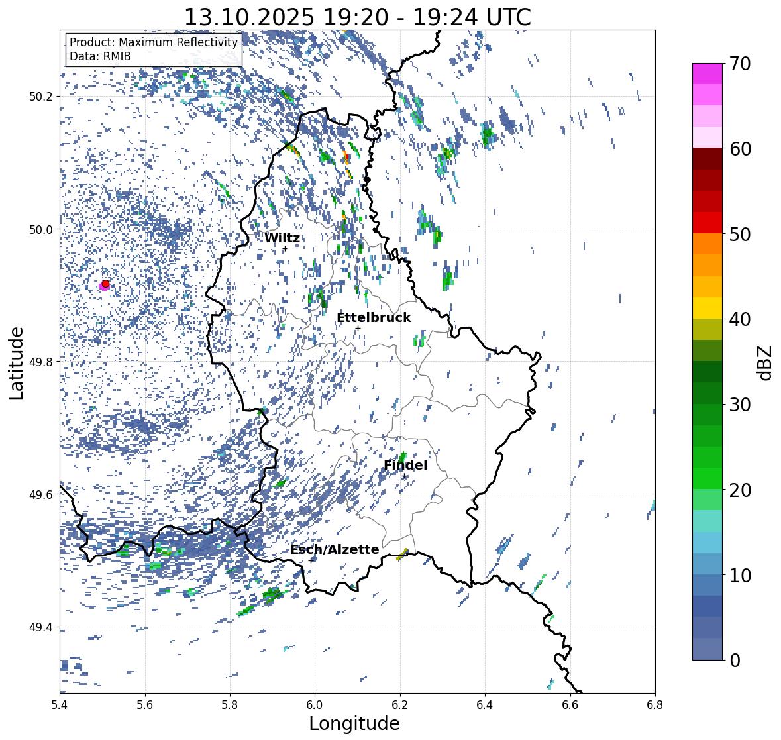Click the dark red swatch just below 60 dBZ
781x740 pixels.
[707, 159]
